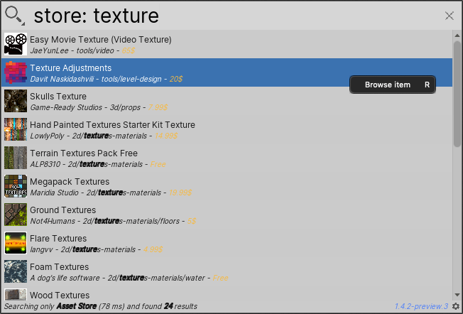Viewport: 463px width, 314px height.
Task: Click the Flare Textures thumbnail icon
Action: pyautogui.click(x=16, y=243)
